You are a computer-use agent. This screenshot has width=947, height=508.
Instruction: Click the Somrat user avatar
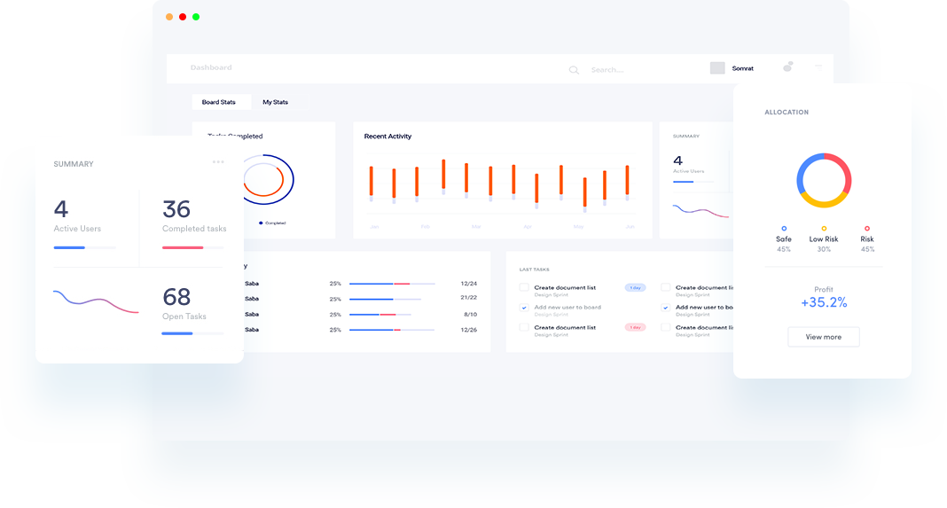717,68
